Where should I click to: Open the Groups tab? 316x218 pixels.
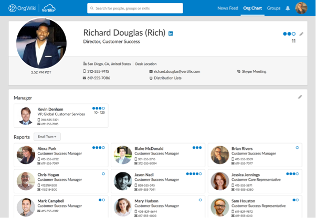pyautogui.click(x=273, y=8)
